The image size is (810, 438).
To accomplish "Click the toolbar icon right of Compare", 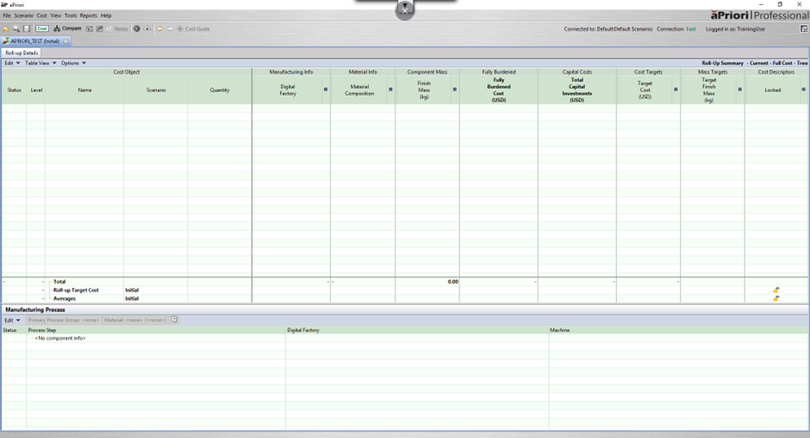I will click(90, 29).
